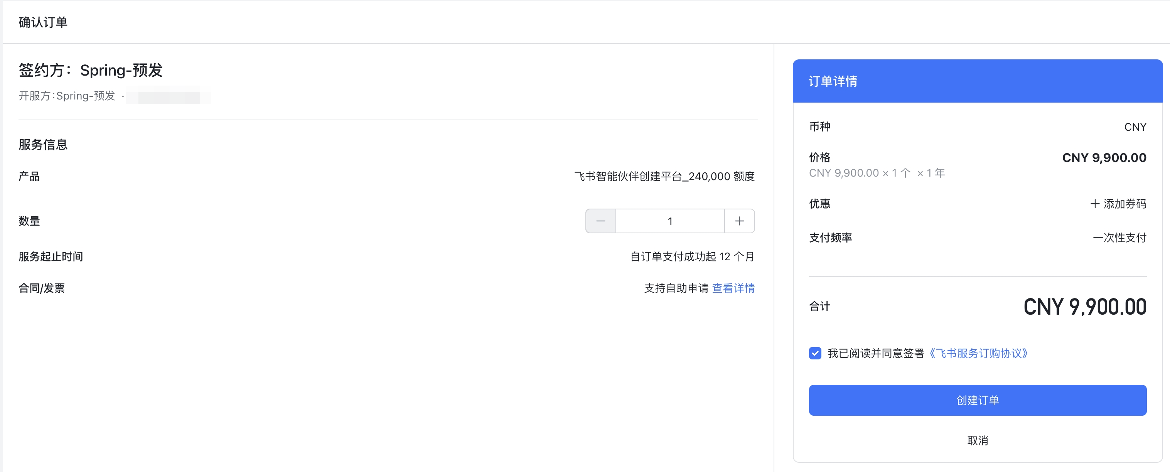The height and width of the screenshot is (472, 1170).
Task: Click the 支持自助申请 text
Action: [x=676, y=288]
